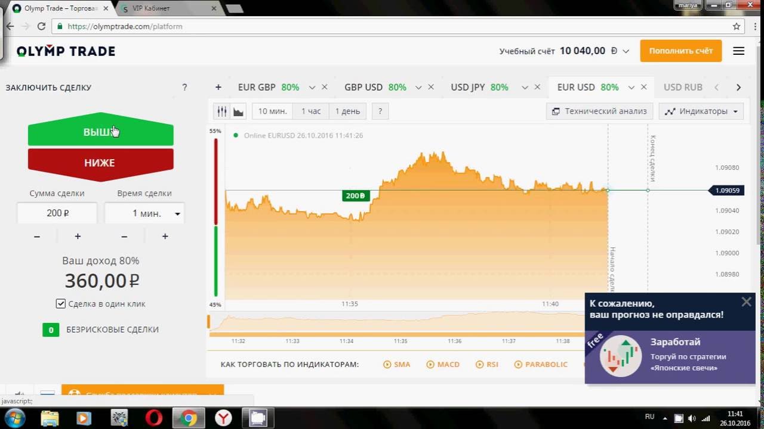Close the EUR USD asset tab
This screenshot has width=764, height=429.
[x=643, y=87]
